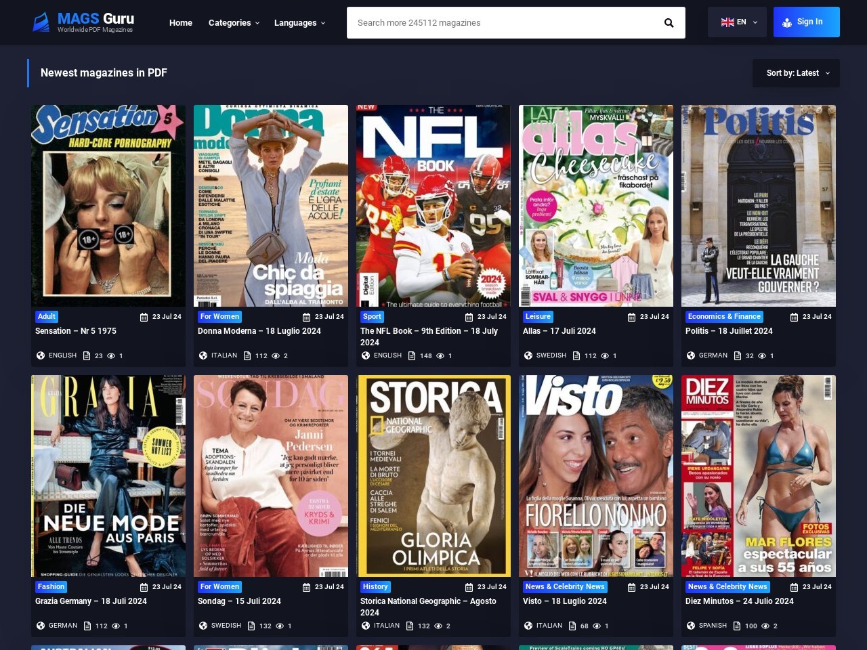The height and width of the screenshot is (650, 867).
Task: Click the views eye icon on Sensation card
Action: (111, 355)
